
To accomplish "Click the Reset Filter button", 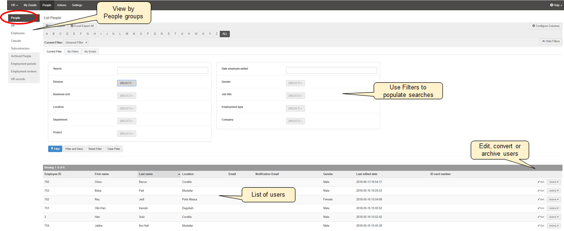I will click(95, 149).
